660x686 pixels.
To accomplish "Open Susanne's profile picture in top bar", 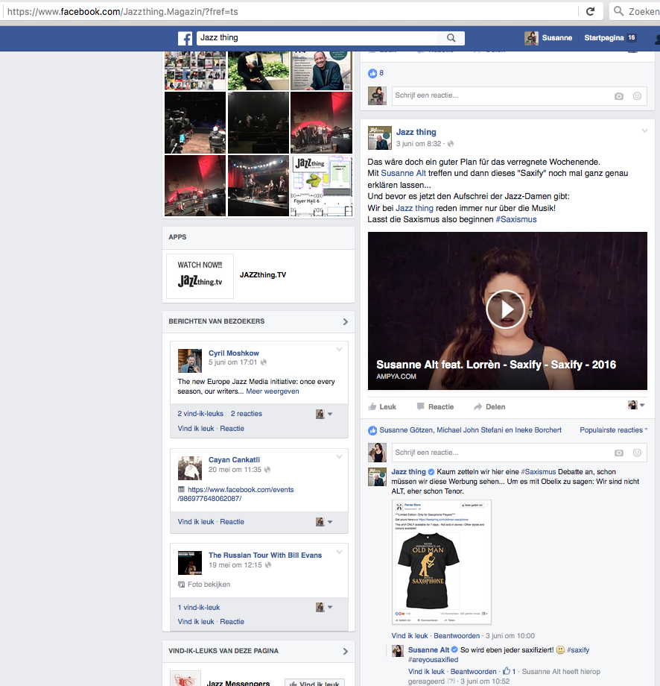I will [x=531, y=38].
